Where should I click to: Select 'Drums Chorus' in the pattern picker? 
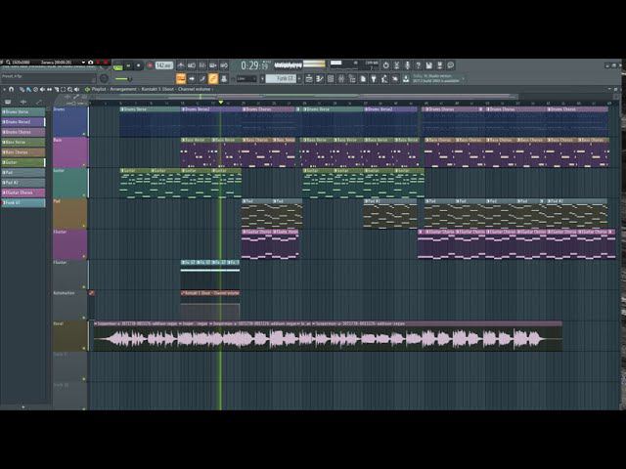[23, 132]
